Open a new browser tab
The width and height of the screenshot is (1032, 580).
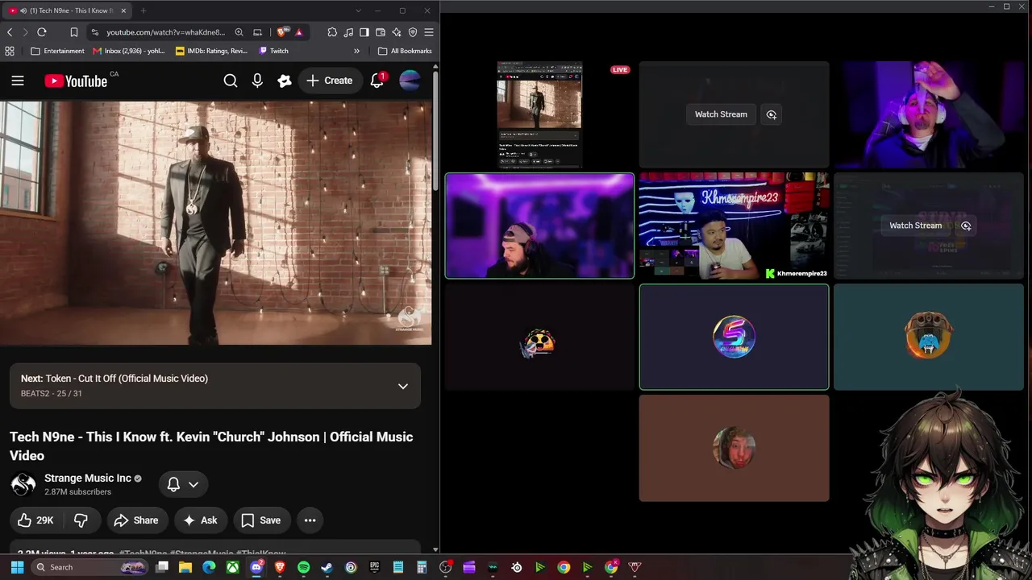tap(144, 10)
